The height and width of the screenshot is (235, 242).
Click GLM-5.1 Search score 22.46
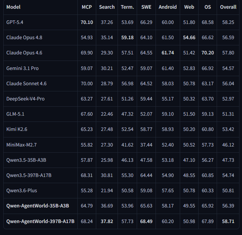pyautogui.click(x=107, y=114)
